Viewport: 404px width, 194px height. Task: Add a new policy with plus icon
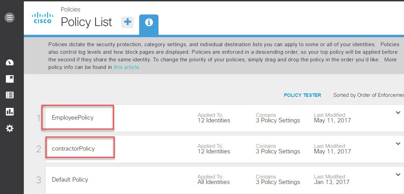tap(127, 22)
